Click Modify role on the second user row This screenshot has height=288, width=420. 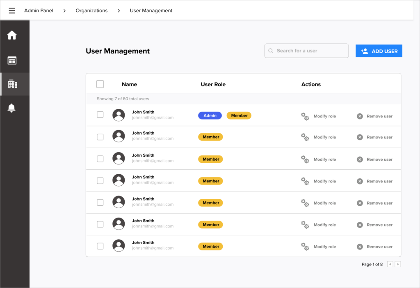pyautogui.click(x=326, y=137)
